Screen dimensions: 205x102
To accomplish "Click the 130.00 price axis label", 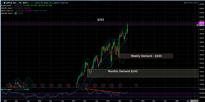I will (202, 84).
